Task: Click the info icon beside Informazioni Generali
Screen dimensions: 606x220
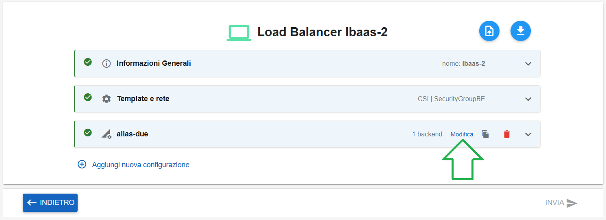Action: click(x=106, y=64)
